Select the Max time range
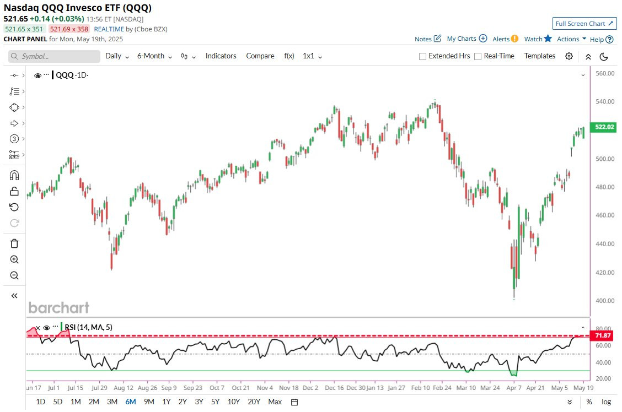Screen dimensions: 622x412 [275, 402]
